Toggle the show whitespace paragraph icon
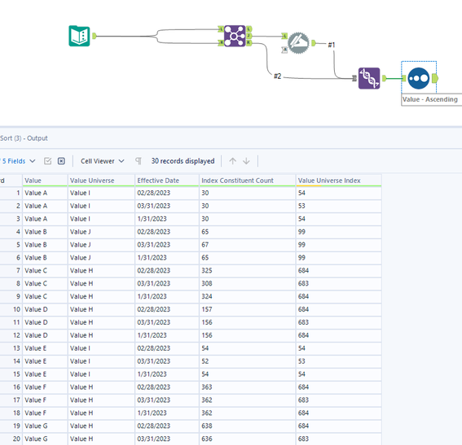This screenshot has width=462, height=445. pyautogui.click(x=139, y=161)
